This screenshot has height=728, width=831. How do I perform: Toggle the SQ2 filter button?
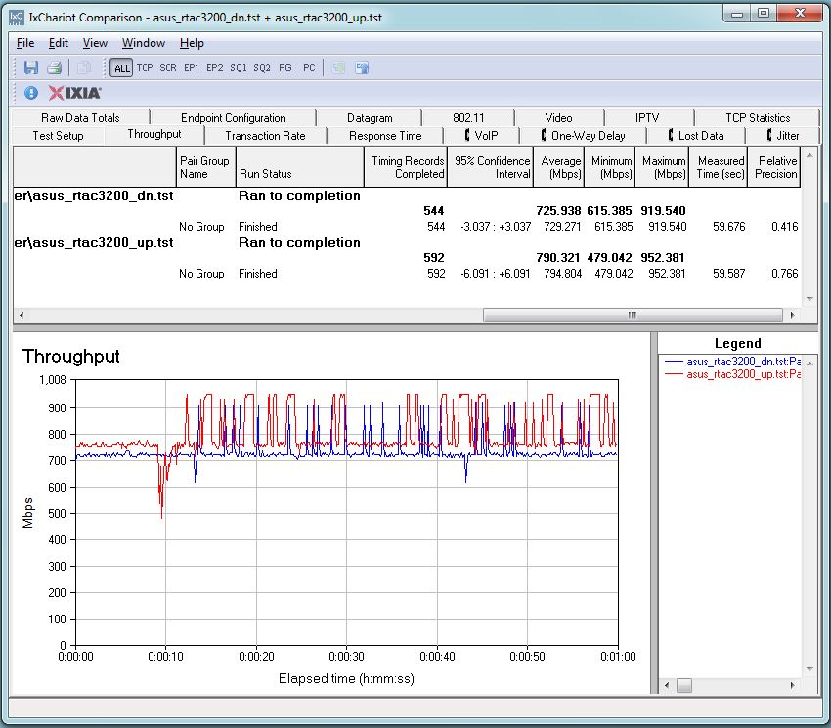pyautogui.click(x=262, y=67)
